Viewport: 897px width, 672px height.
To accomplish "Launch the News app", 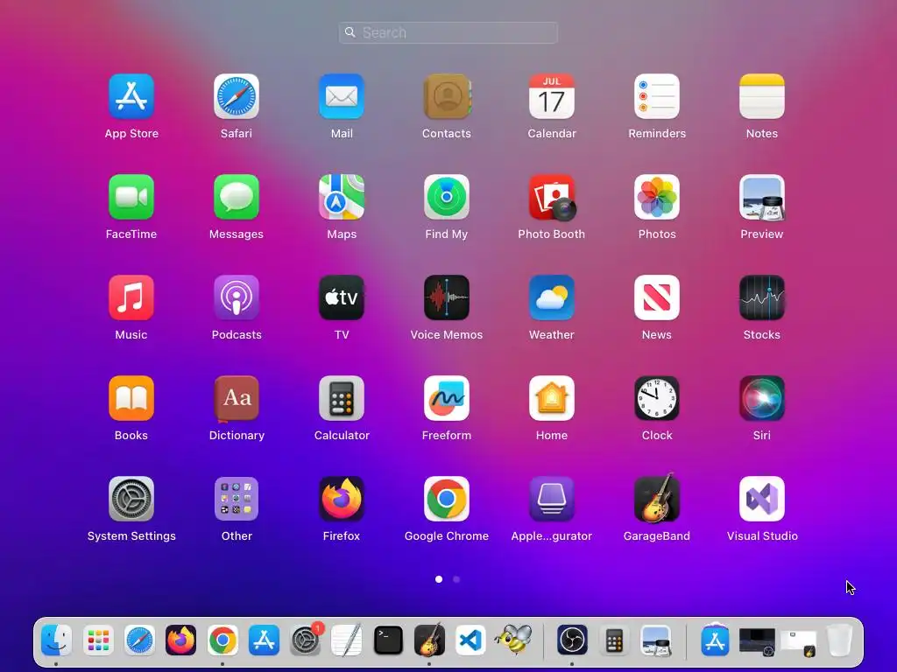I will coord(657,297).
